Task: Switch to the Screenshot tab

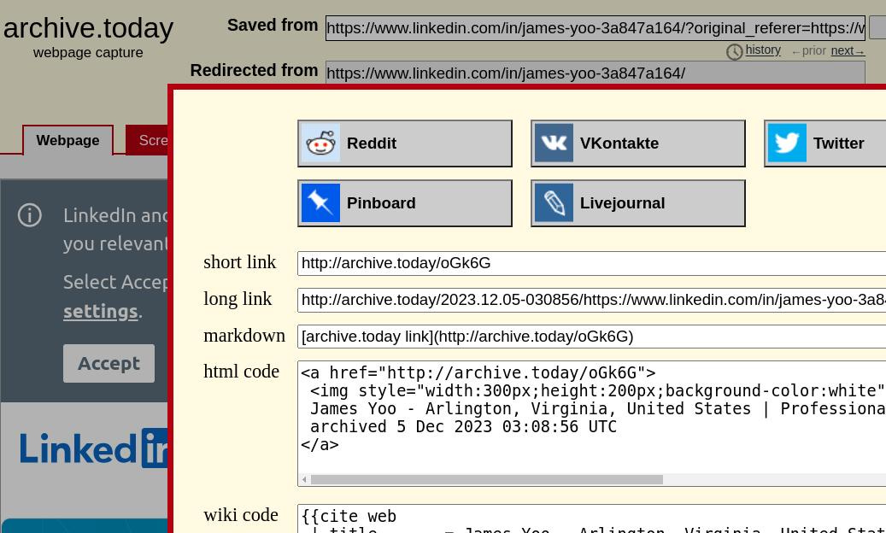Action: point(147,140)
